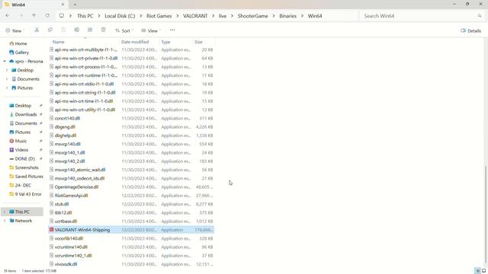Click ShooterGame in the address breadcrumb
This screenshot has height=274, width=488.
(x=252, y=16)
